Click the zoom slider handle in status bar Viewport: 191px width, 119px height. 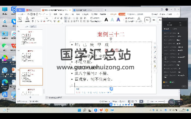[164, 101]
